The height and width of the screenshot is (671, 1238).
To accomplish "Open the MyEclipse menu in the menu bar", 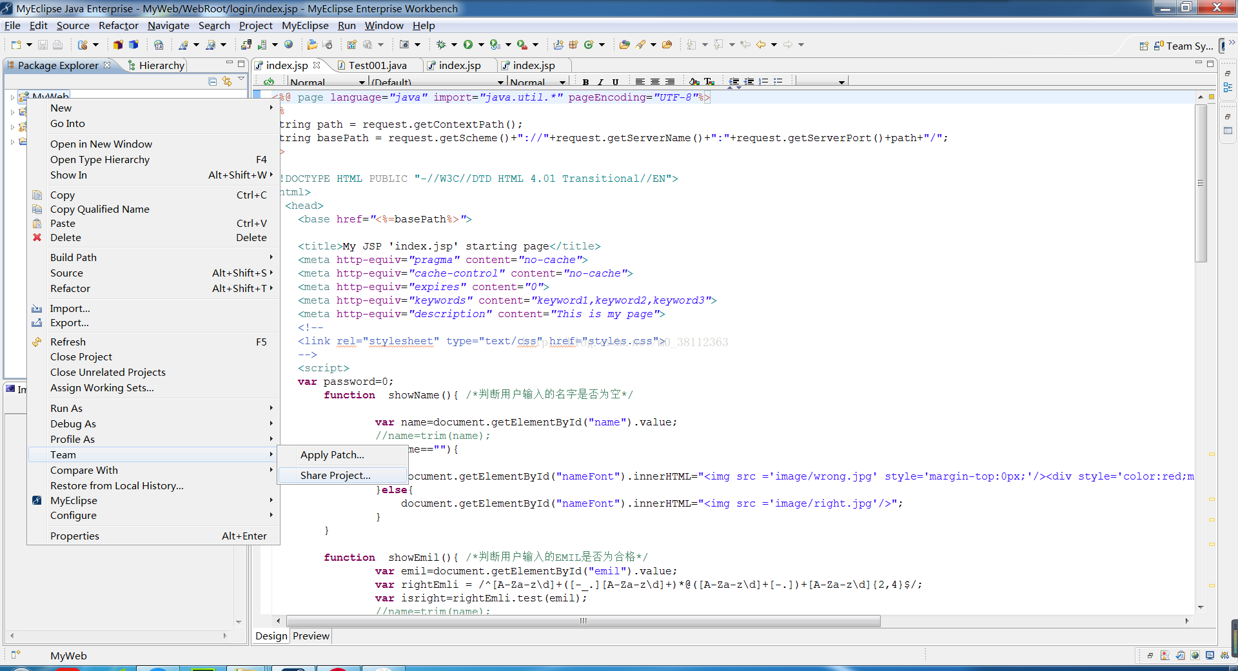I will (305, 26).
